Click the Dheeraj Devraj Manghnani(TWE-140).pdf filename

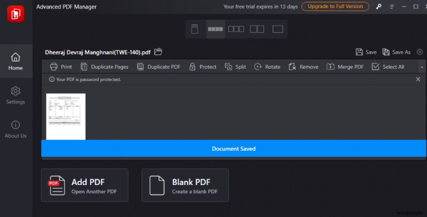(x=98, y=52)
